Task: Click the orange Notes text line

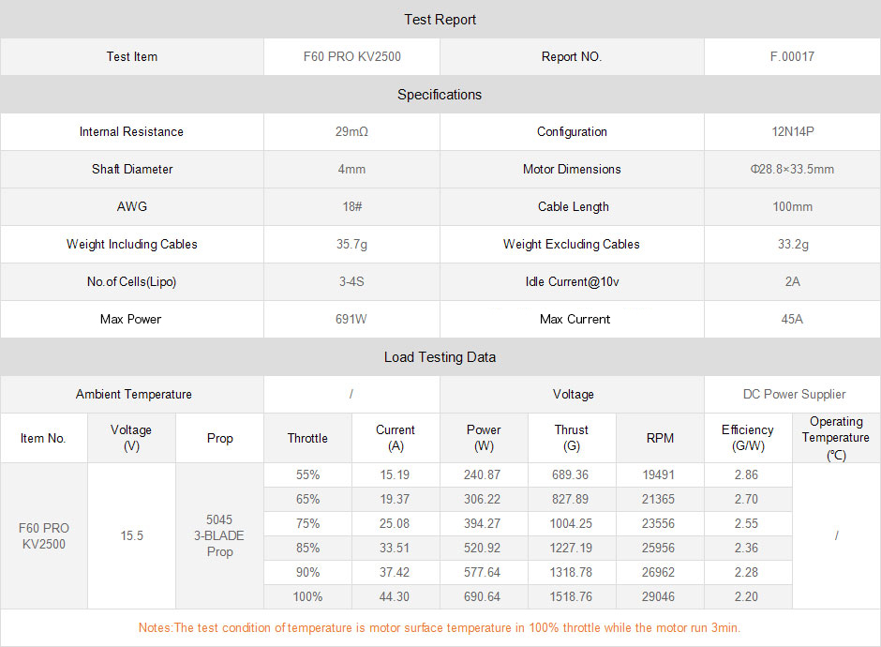Action: click(440, 628)
